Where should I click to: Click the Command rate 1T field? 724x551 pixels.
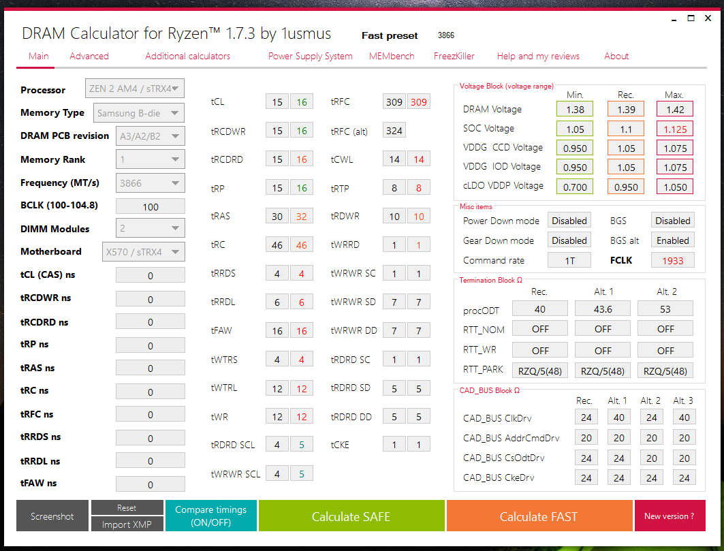click(x=569, y=260)
